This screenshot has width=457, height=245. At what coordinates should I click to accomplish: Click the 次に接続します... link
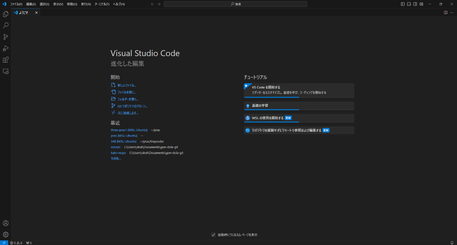coord(128,113)
